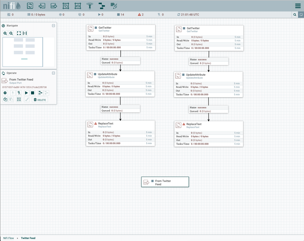Go to NiFi Flow in the breadcrumb

9,238
